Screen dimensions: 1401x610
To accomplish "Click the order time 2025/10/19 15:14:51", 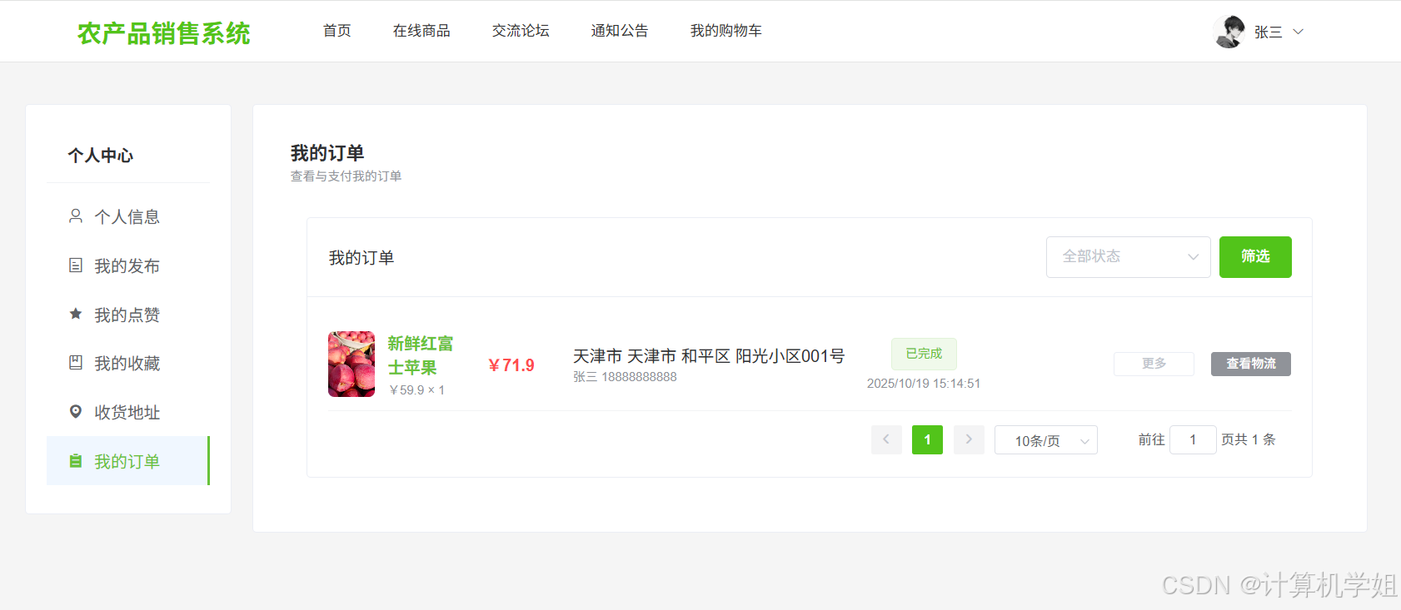I will pos(924,384).
